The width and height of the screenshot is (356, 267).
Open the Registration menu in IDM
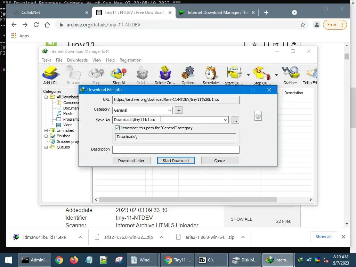point(130,60)
